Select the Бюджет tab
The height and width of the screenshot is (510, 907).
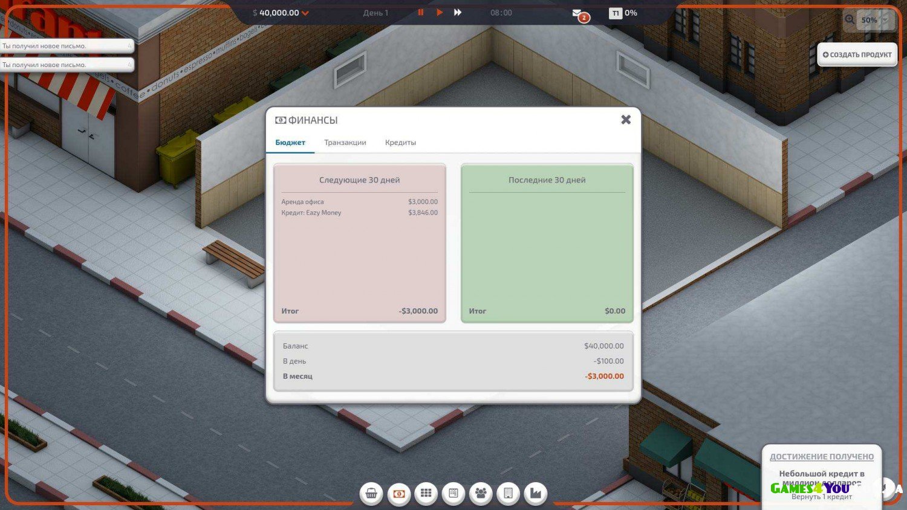pyautogui.click(x=290, y=143)
